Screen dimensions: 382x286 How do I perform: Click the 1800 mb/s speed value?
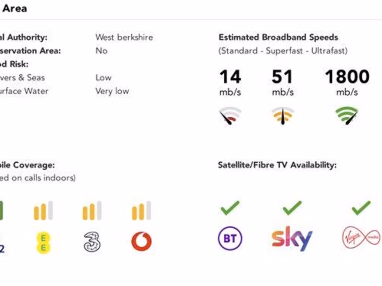coord(347,77)
